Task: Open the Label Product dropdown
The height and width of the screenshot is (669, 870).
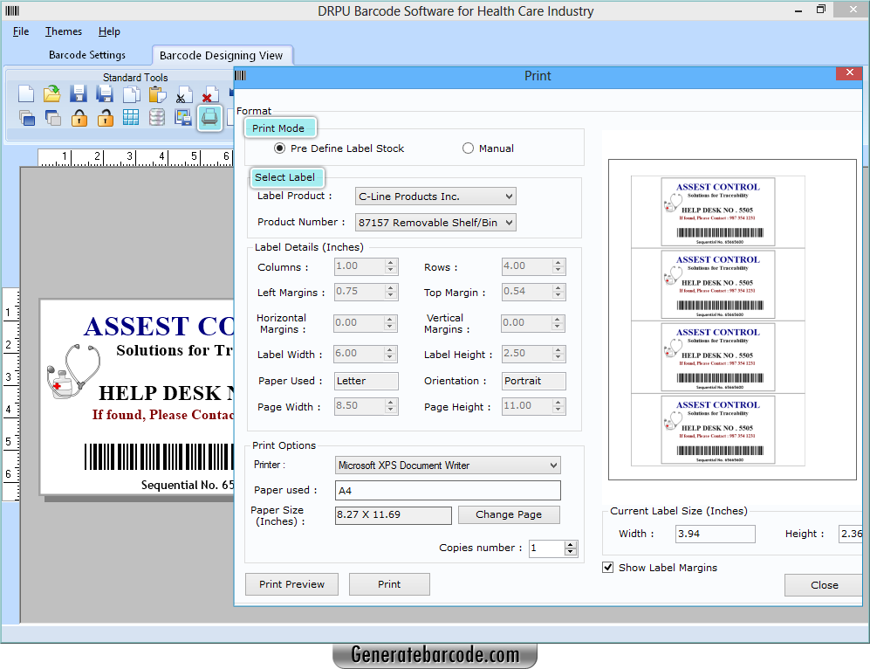Action: tap(510, 196)
